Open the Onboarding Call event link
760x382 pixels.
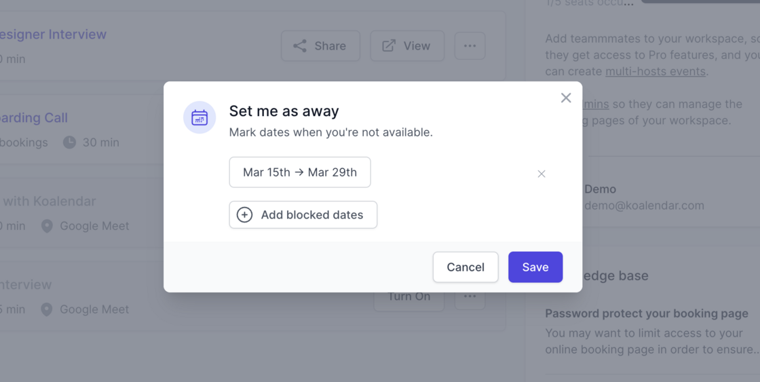click(x=34, y=118)
